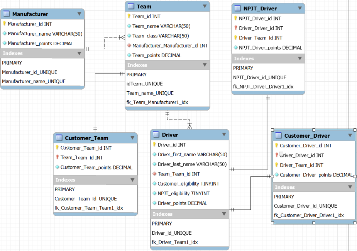Click the foreign key icon beside Driver_Driver_id

point(235,28)
